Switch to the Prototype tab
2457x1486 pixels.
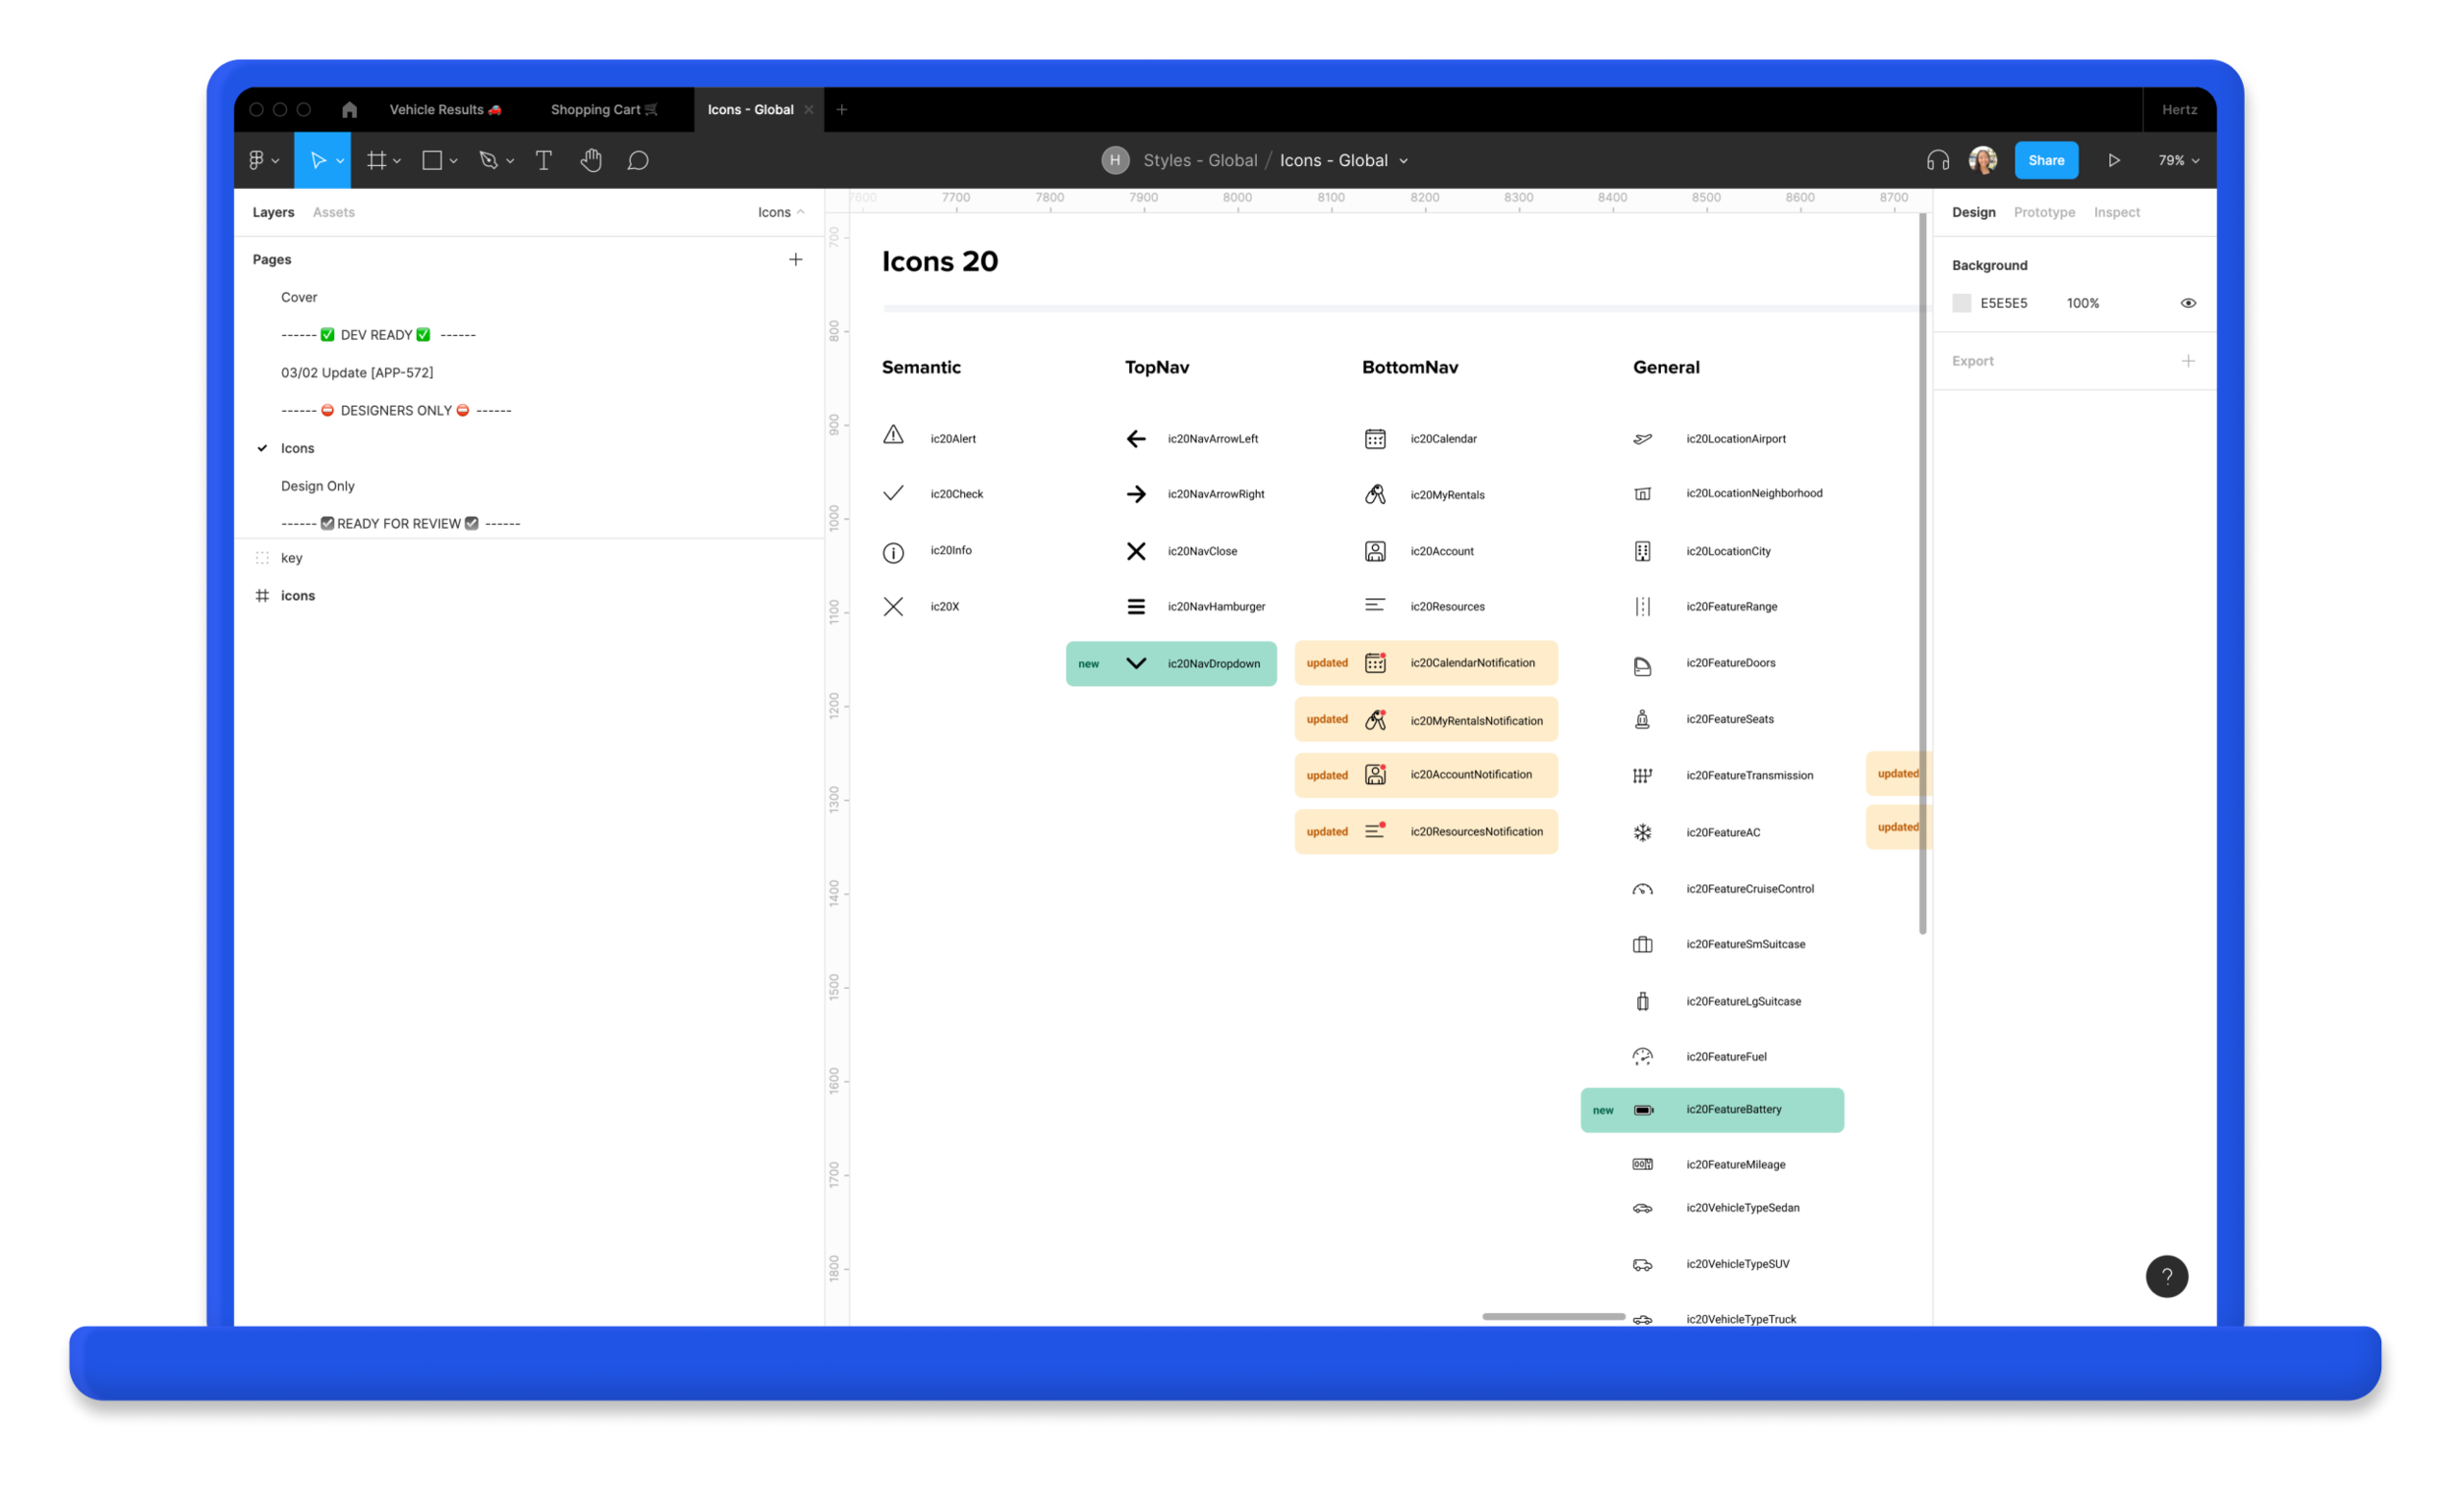click(x=2044, y=212)
